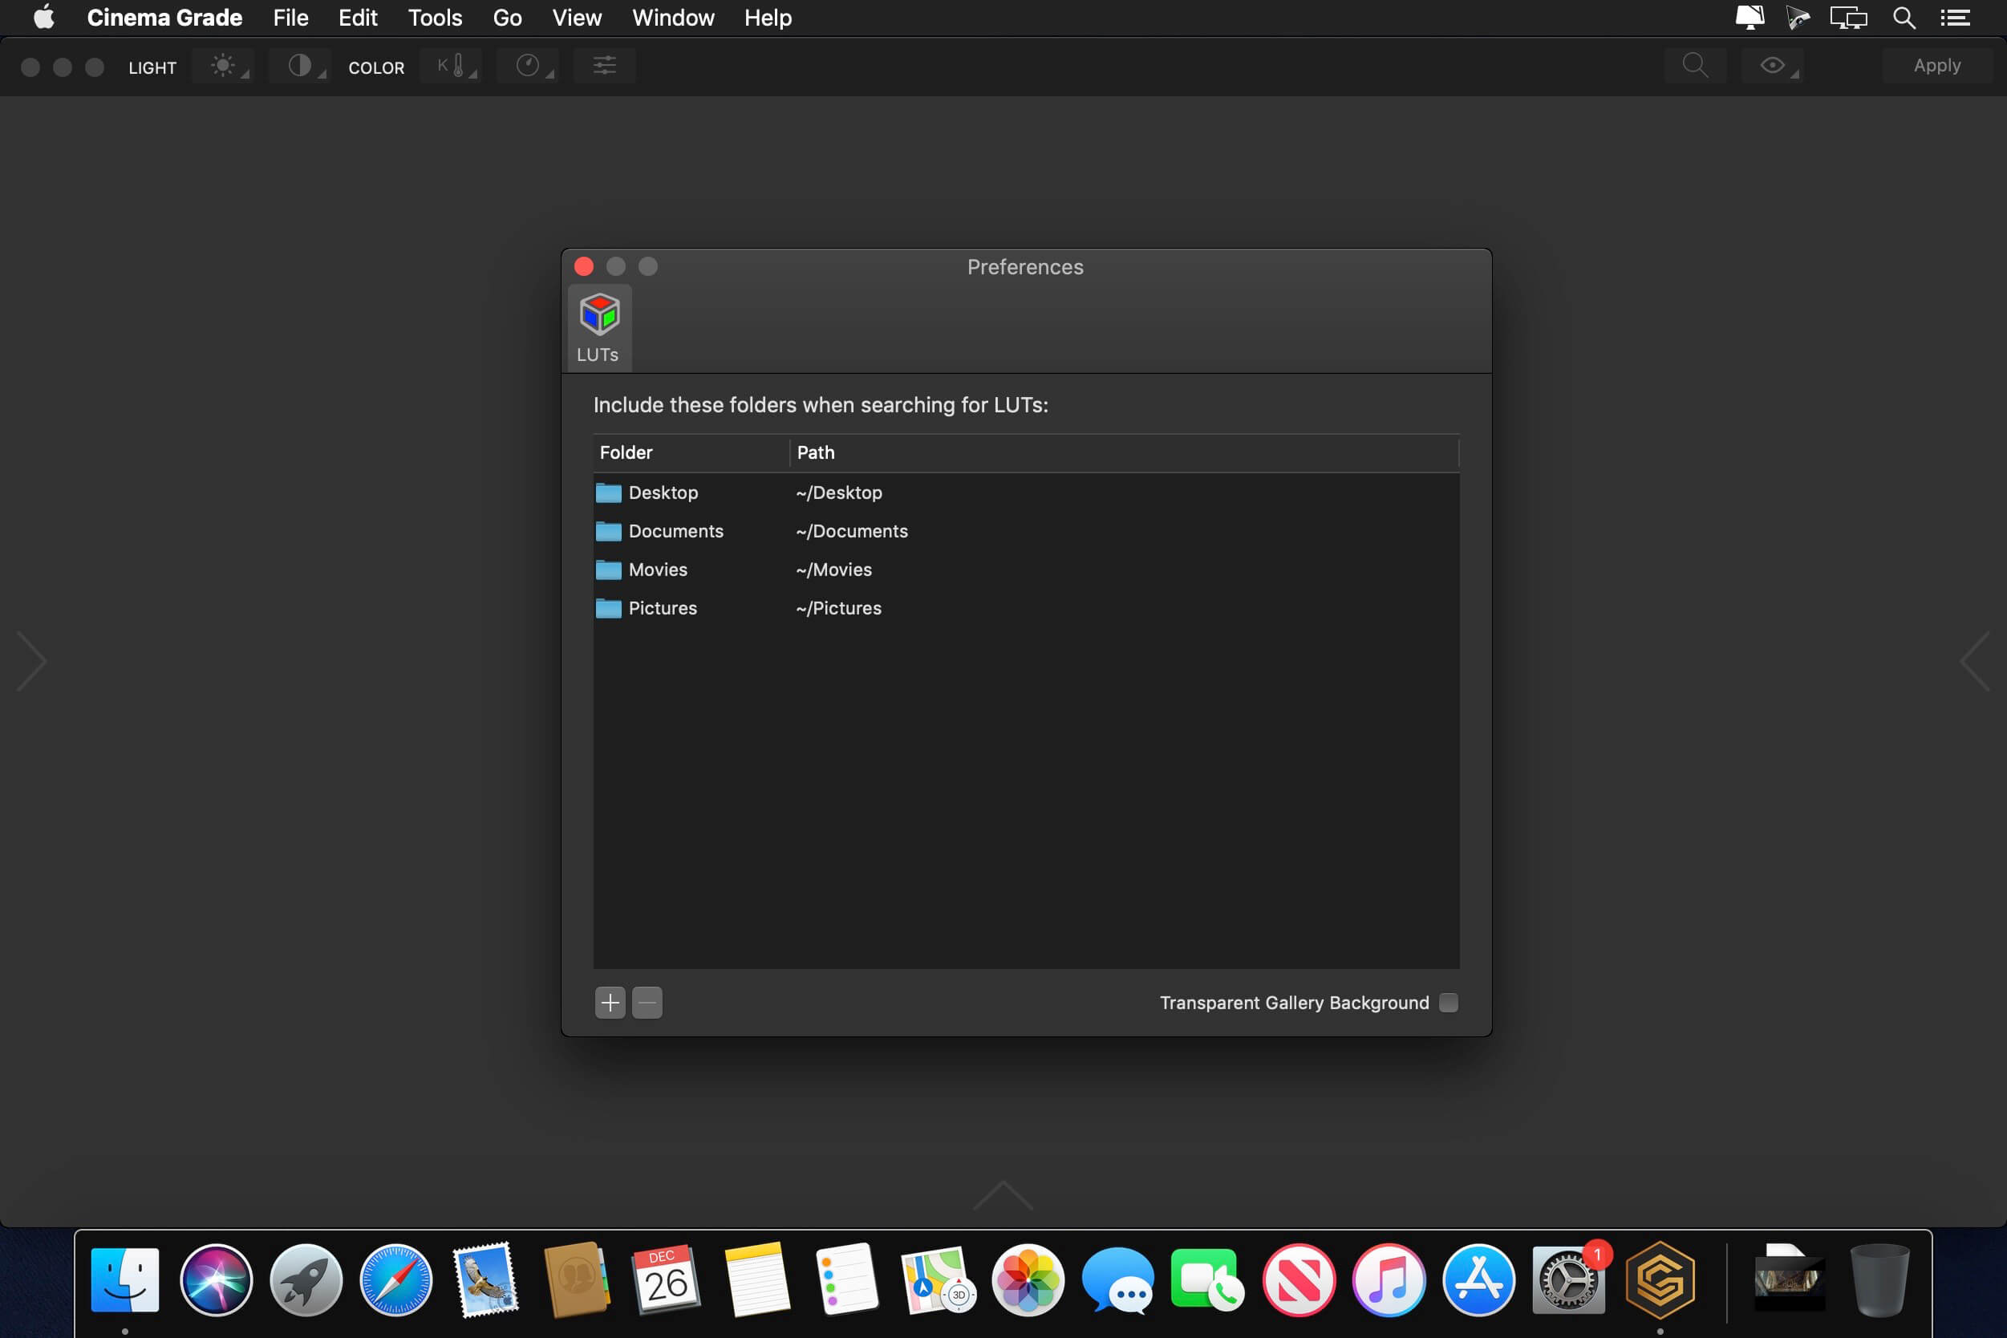Click the screen mirroring displays icon
This screenshot has width=2007, height=1338.
[x=1848, y=18]
